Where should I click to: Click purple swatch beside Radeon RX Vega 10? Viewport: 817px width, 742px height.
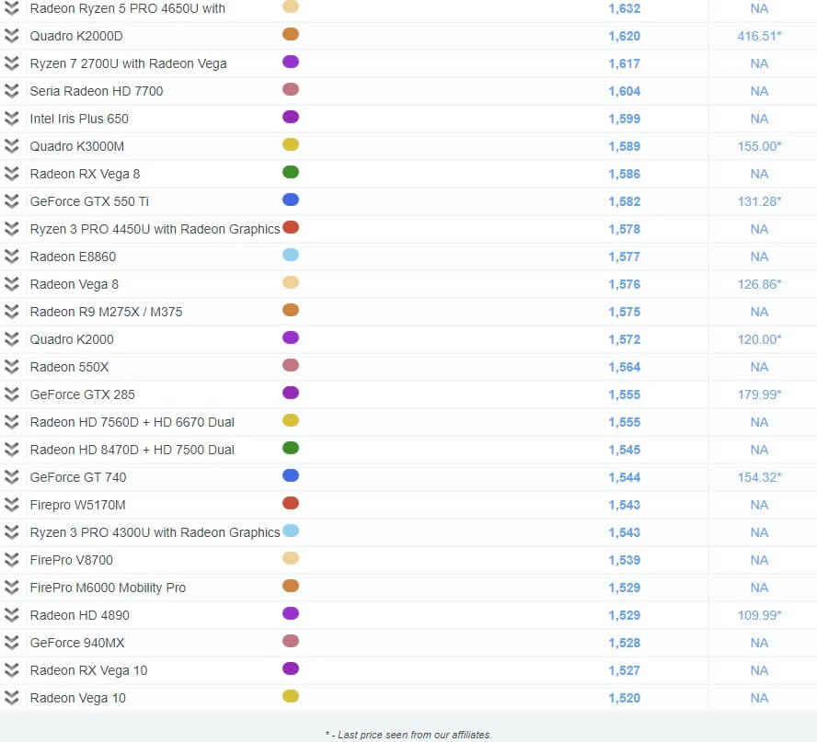click(290, 669)
